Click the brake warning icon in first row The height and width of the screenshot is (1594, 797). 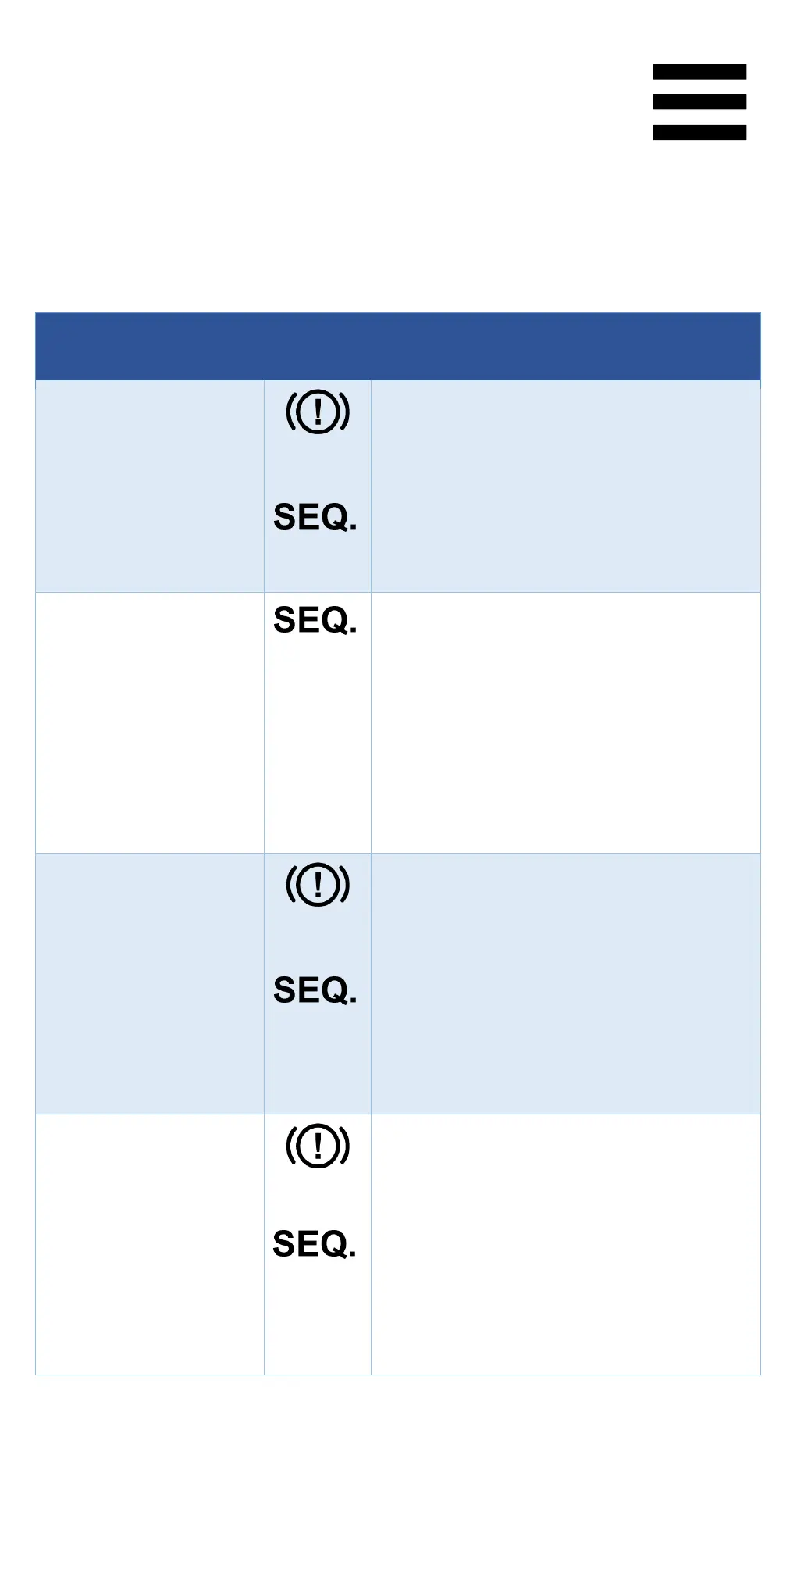pos(318,412)
